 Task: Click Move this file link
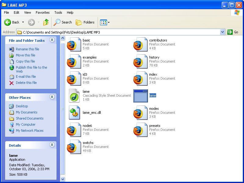tap(26, 55)
